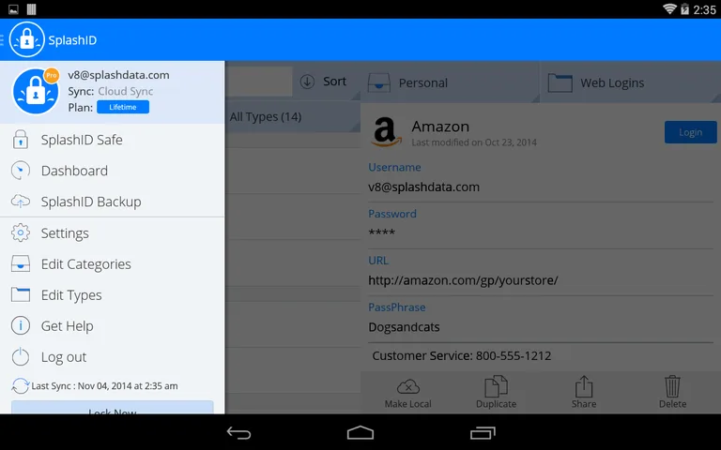
Task: Tap the battery status icon
Action: pyautogui.click(x=684, y=8)
